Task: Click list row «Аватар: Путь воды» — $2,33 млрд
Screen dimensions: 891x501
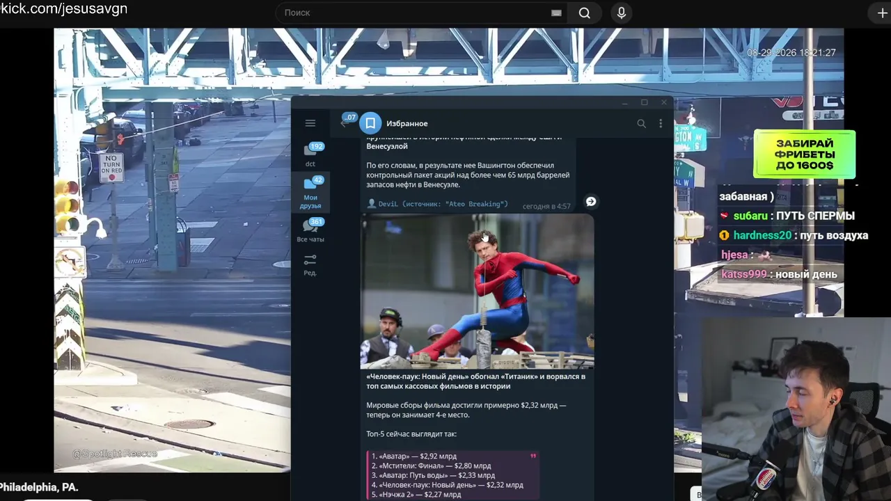Action: tap(433, 475)
